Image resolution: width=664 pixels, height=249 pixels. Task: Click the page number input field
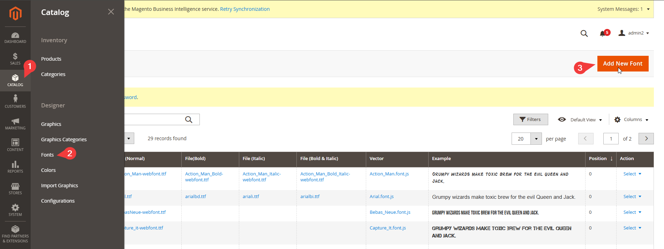611,139
